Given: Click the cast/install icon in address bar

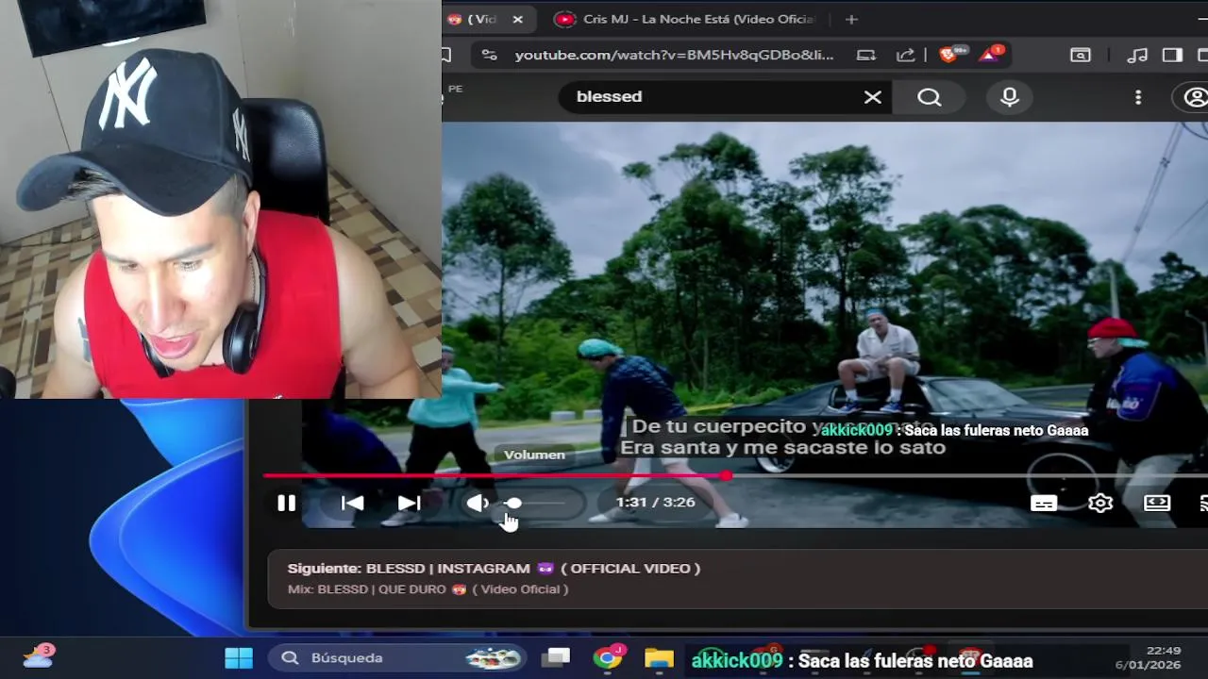Looking at the screenshot, I should [x=866, y=55].
